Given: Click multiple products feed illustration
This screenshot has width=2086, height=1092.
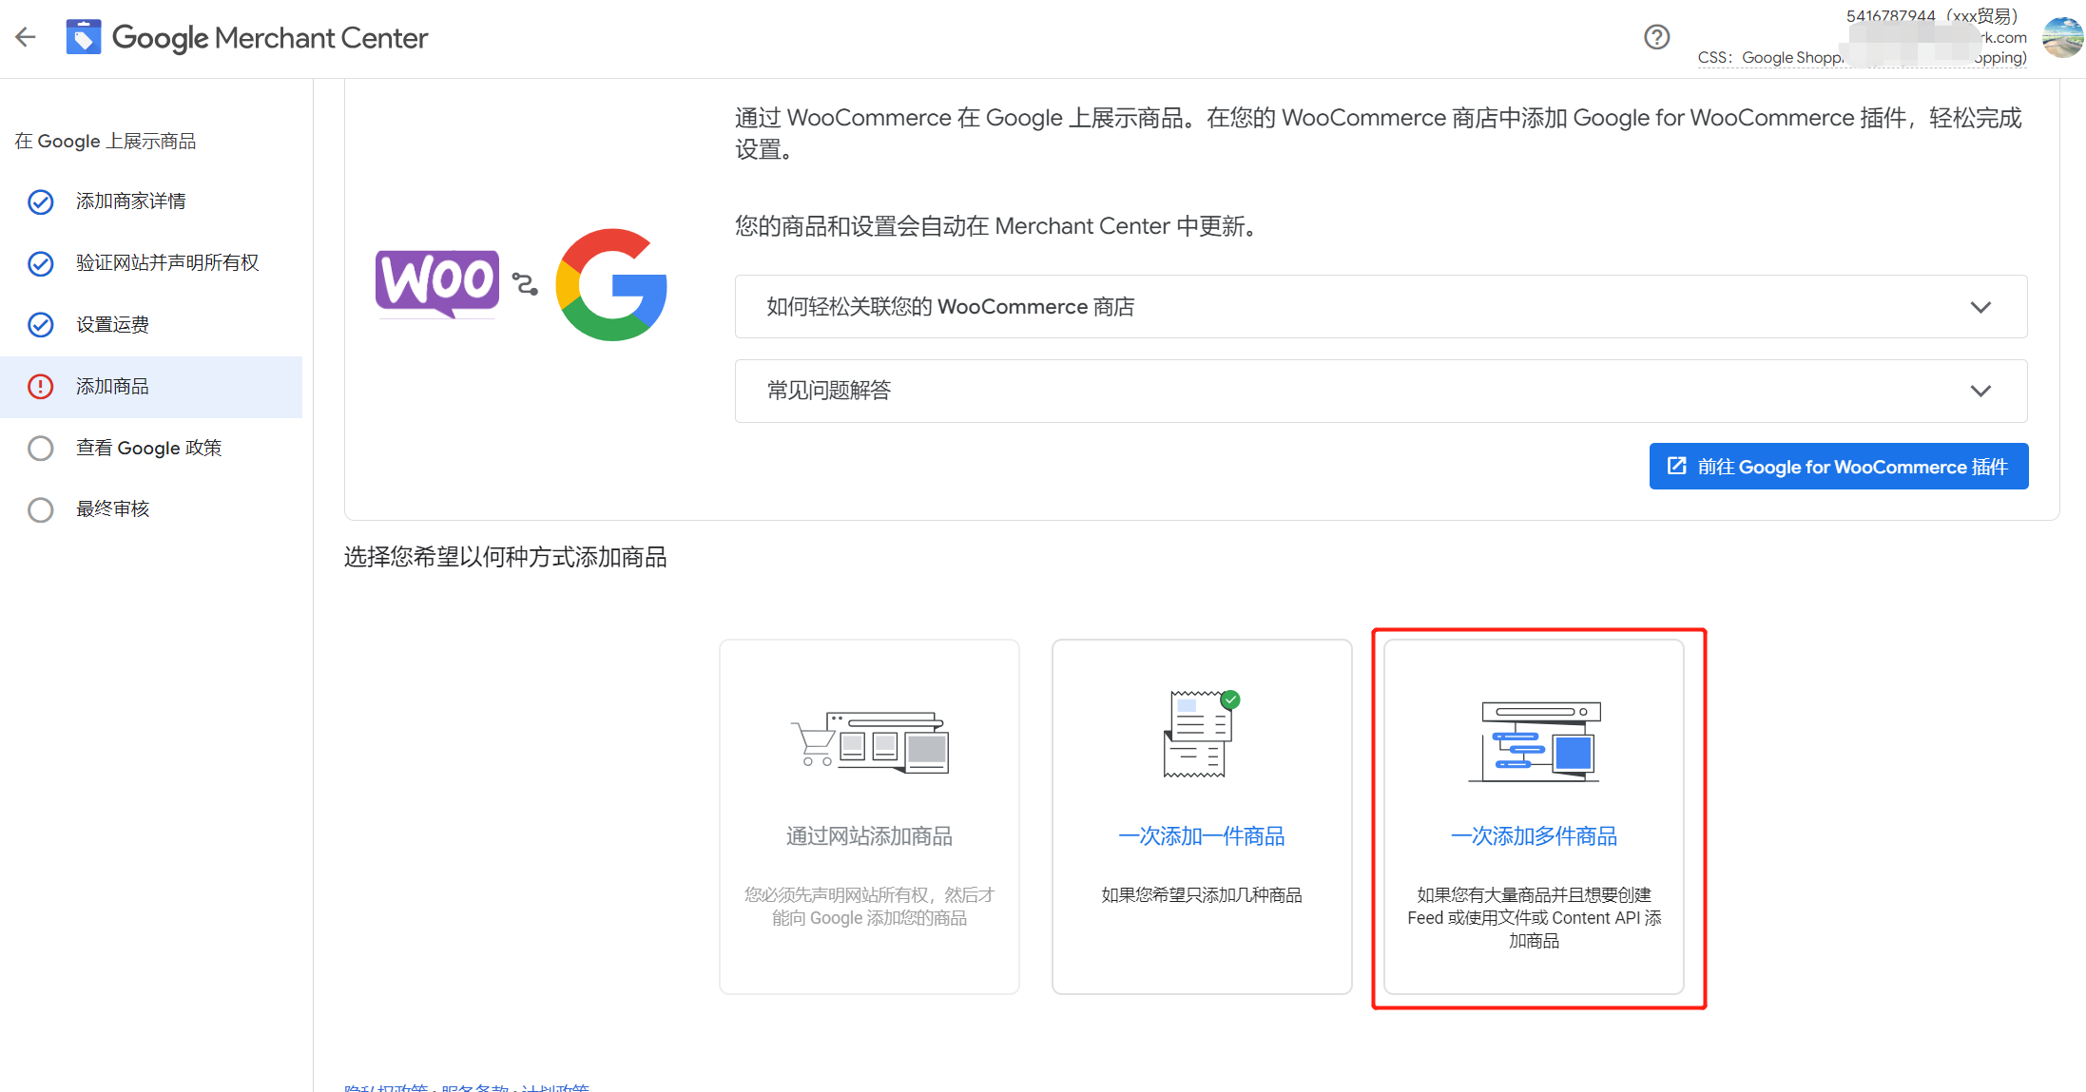Looking at the screenshot, I should click(1535, 741).
